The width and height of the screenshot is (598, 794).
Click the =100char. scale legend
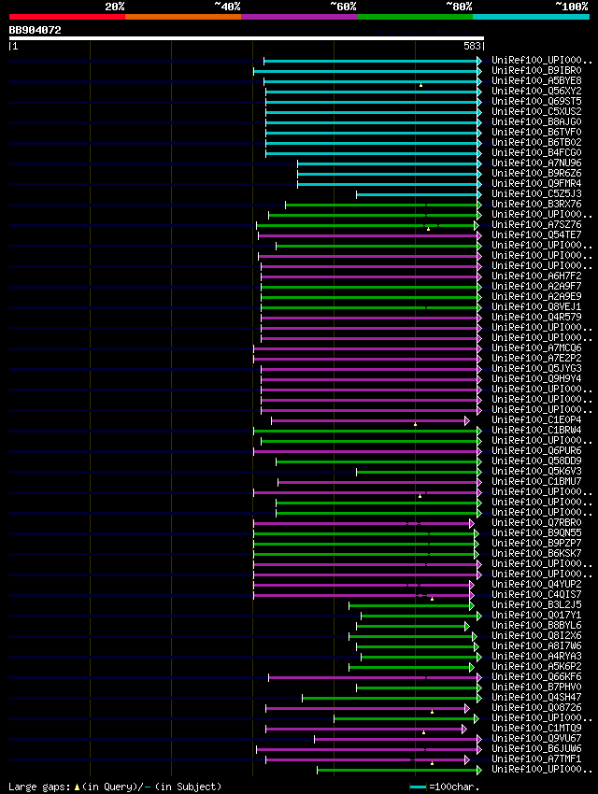(x=444, y=787)
